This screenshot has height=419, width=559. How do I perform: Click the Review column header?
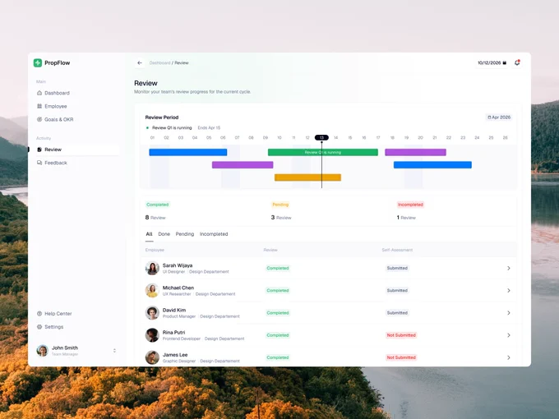(x=270, y=250)
